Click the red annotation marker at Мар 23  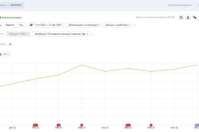(82, 125)
